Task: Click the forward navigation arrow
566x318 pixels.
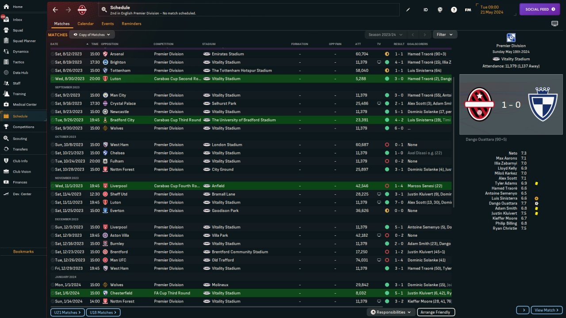Action: 68,10
